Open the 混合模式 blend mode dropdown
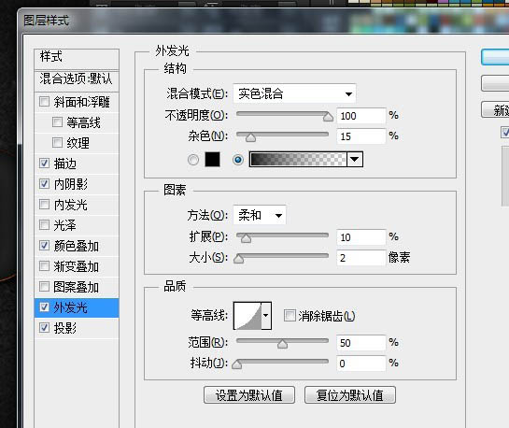Screen dimensions: 509x428 (294, 93)
